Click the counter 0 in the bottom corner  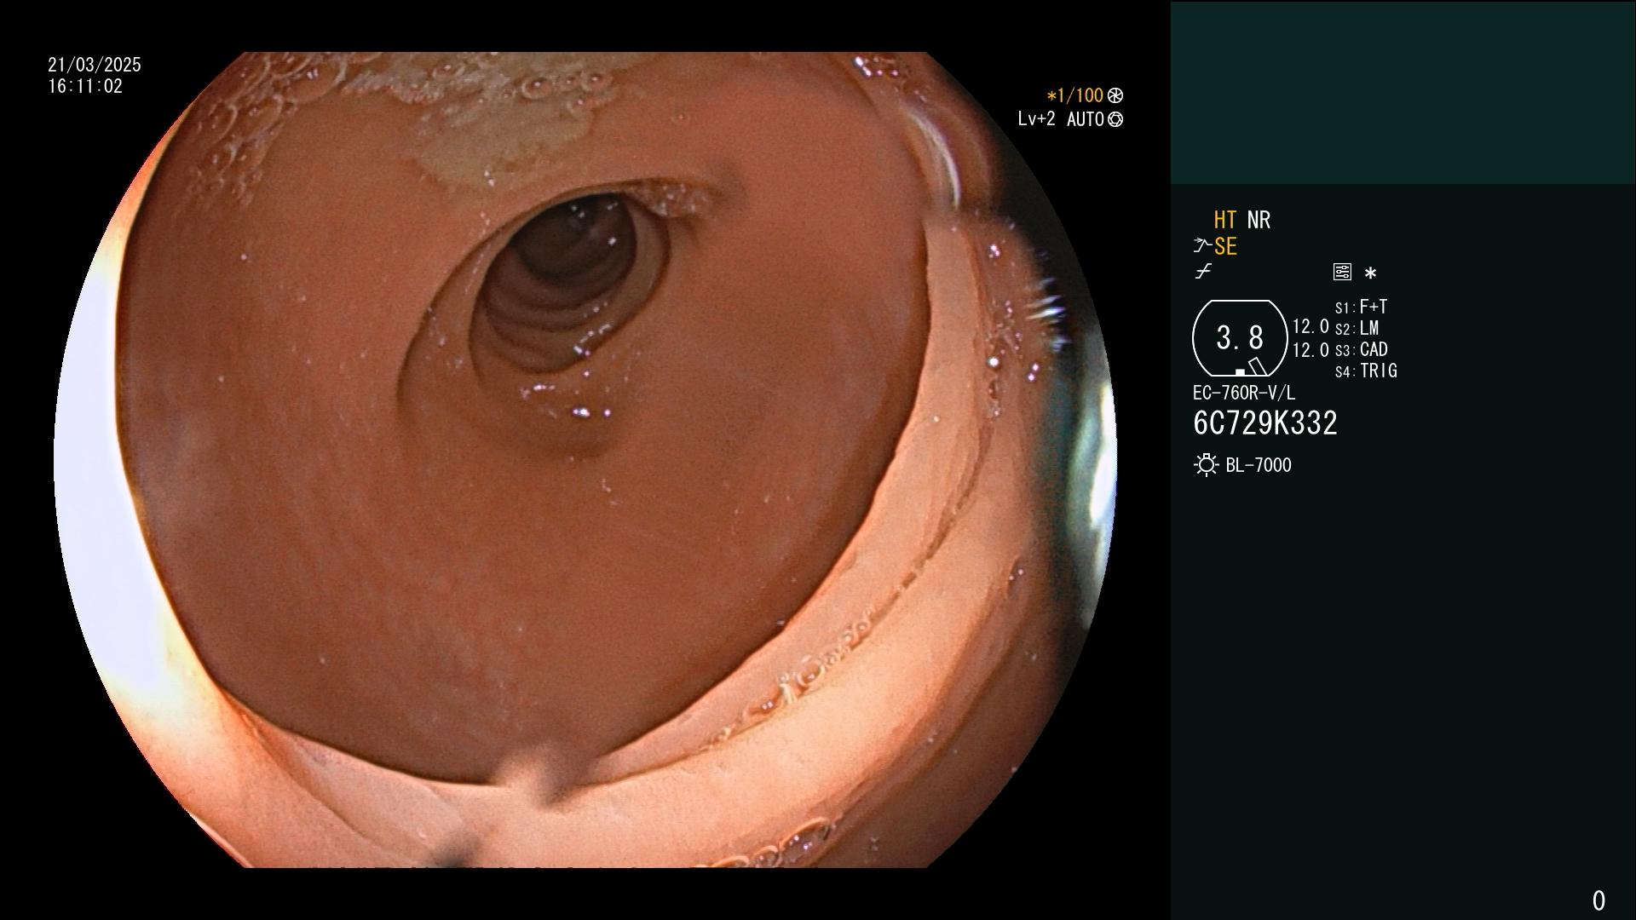click(1599, 900)
